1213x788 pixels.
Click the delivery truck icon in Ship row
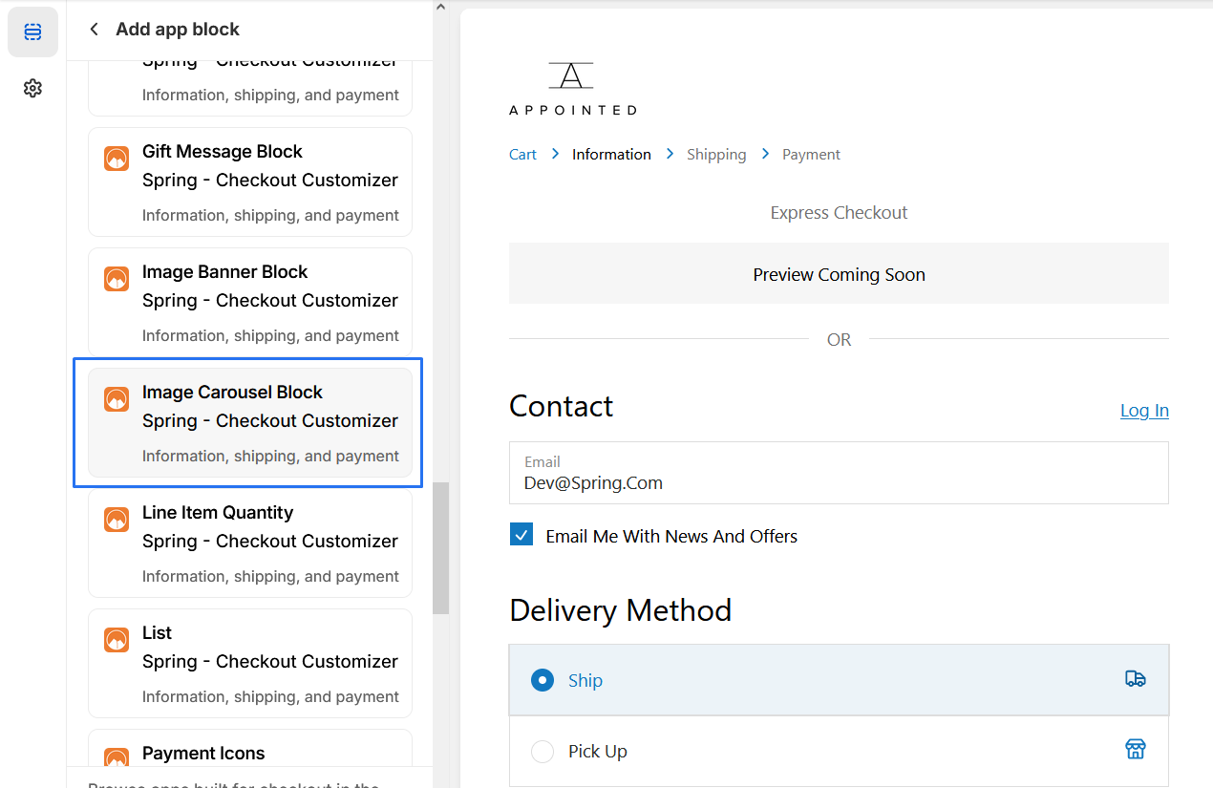click(x=1135, y=679)
